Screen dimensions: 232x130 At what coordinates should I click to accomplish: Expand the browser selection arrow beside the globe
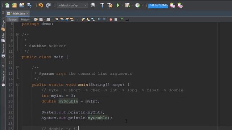click(x=97, y=5)
